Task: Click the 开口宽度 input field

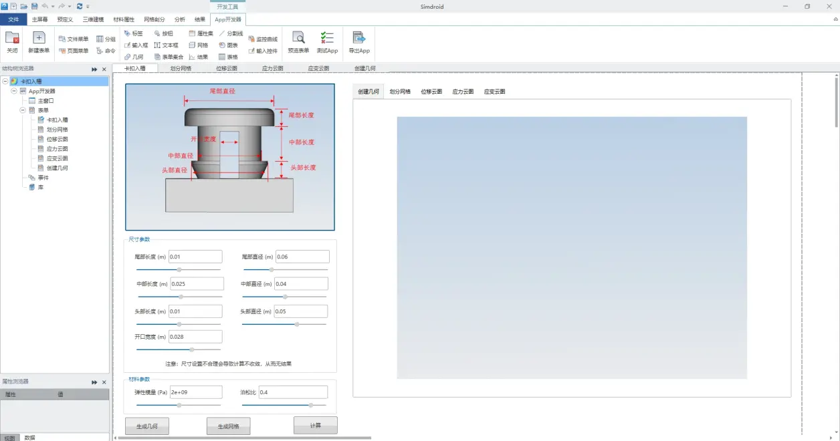Action: pyautogui.click(x=195, y=337)
